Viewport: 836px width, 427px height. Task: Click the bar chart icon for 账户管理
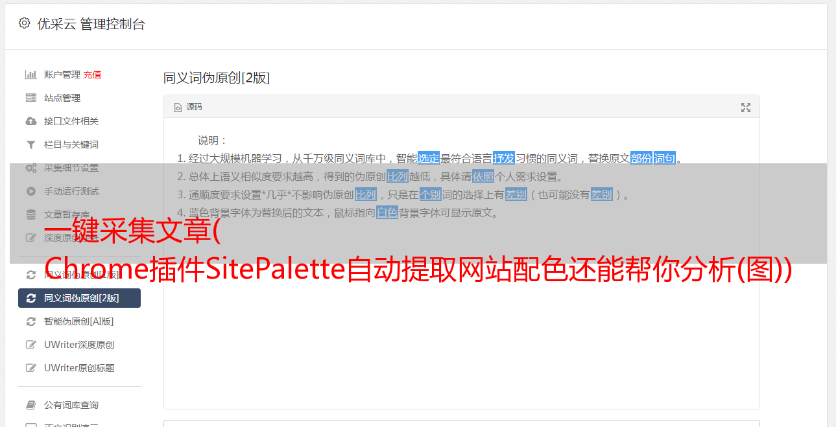[x=30, y=75]
